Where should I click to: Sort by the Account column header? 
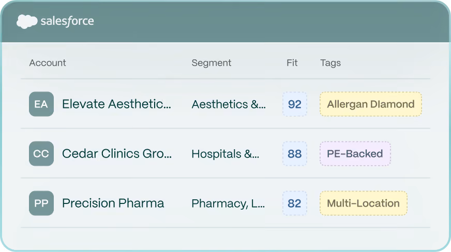coord(48,63)
